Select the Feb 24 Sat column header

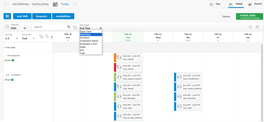(248, 37)
